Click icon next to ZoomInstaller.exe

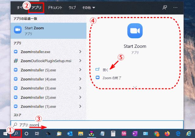[x=16, y=51]
